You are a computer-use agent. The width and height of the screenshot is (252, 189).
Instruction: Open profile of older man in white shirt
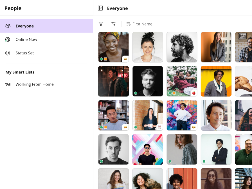216,115
